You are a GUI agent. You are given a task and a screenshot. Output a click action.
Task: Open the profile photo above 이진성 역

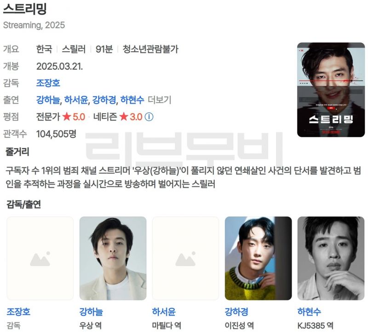(258, 258)
